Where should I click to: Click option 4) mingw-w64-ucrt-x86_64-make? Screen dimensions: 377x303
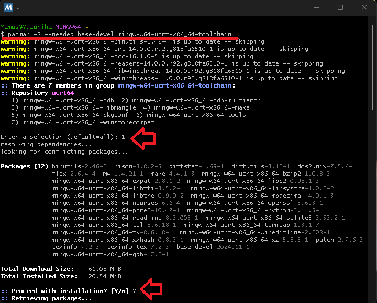[x=196, y=107]
